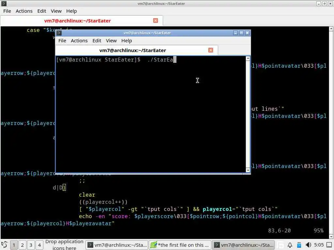Click the 5:05 clock
Image resolution: width=334 pixels, height=250 pixels.
coord(319,245)
